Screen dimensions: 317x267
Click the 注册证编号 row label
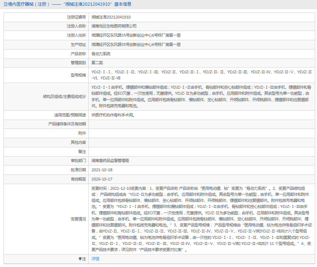[x=76, y=17]
